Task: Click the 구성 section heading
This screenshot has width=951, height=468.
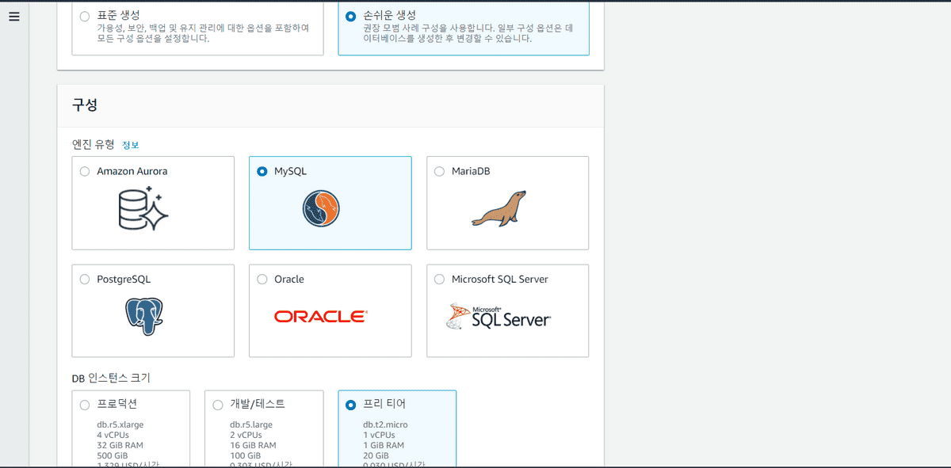Action: point(84,105)
